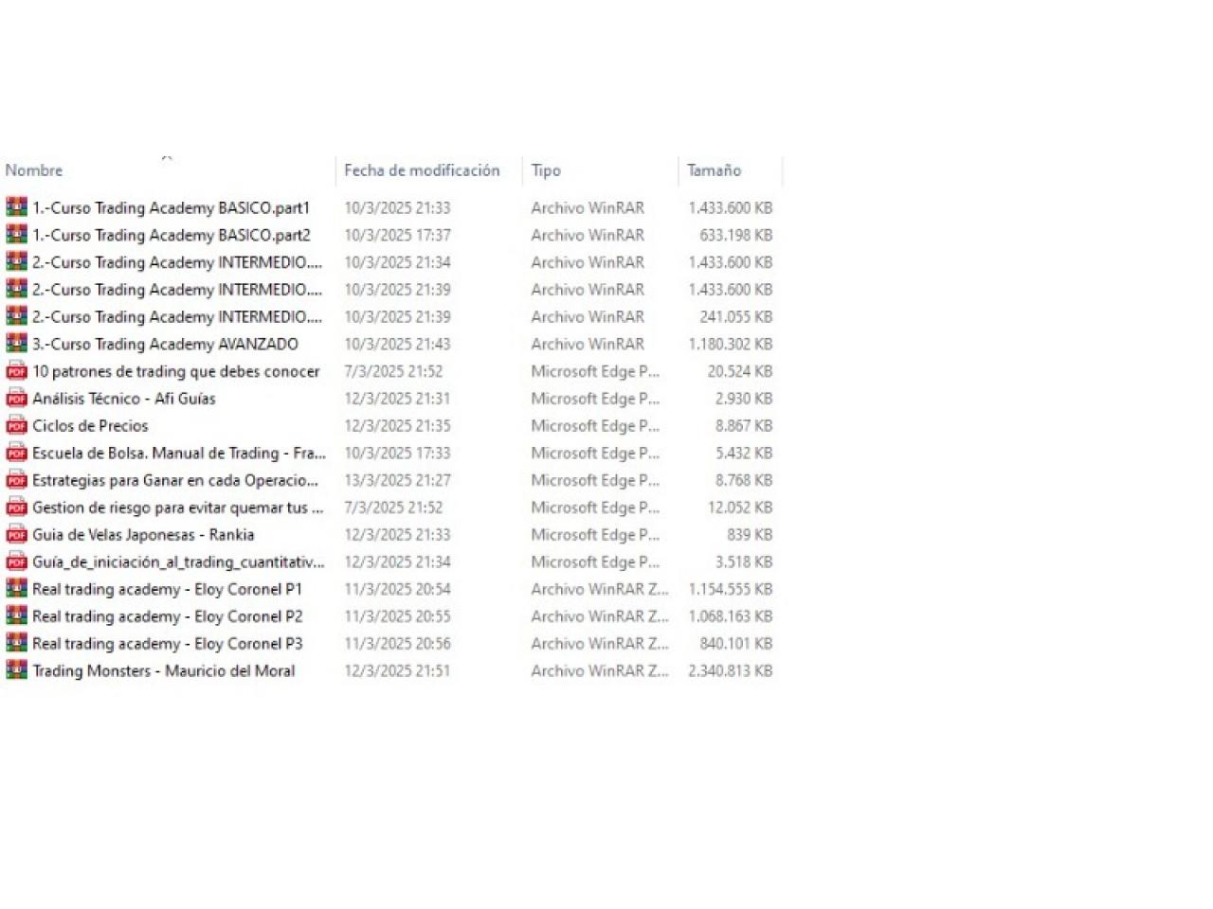Click the ZIP icon of Trading Monsters archive
Screen dimensions: 1213x909
17,670
